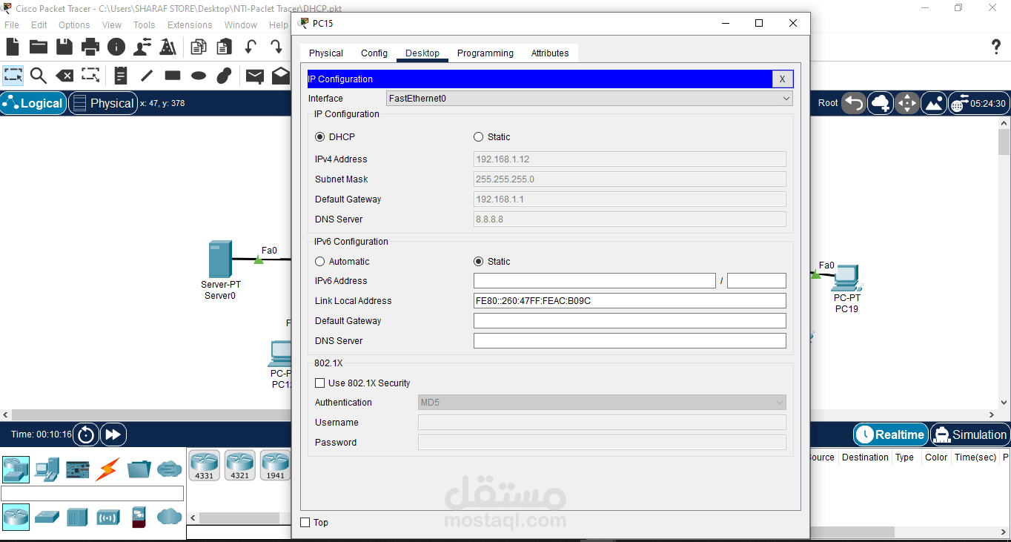Click the Set Tiled Background icon
Screen dimensions: 1011x542
[934, 103]
